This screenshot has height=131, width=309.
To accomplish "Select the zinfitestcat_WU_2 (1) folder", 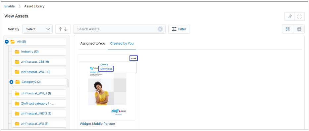I will (39, 93).
